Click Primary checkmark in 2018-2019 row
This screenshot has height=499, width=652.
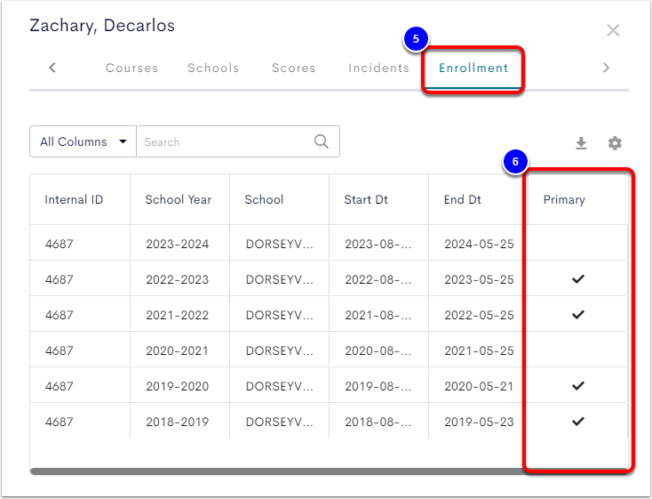[578, 421]
